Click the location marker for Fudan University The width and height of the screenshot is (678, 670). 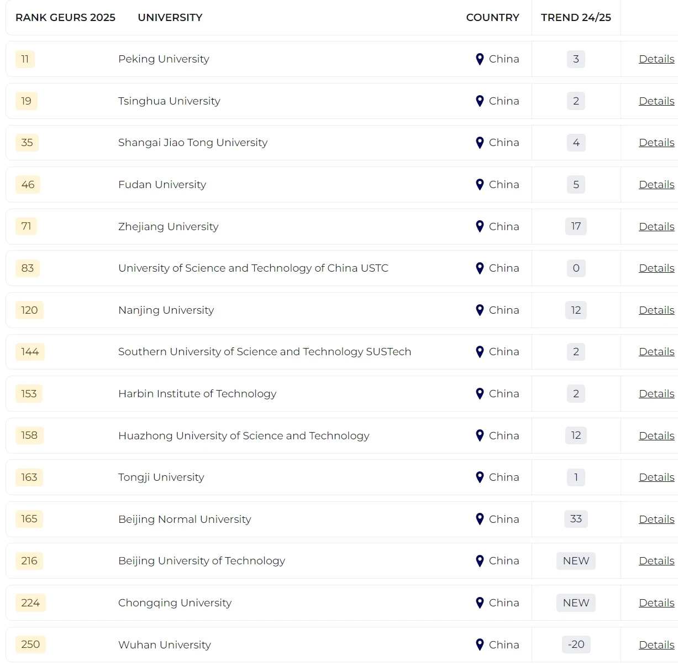480,184
